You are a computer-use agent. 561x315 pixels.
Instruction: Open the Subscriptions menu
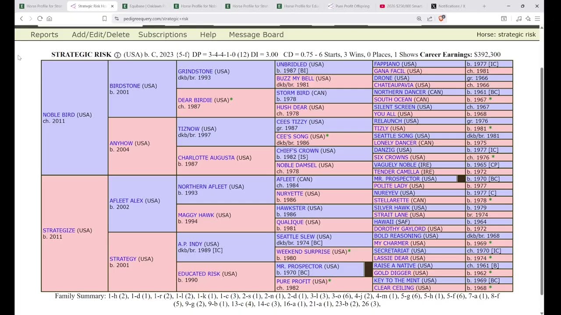(163, 35)
